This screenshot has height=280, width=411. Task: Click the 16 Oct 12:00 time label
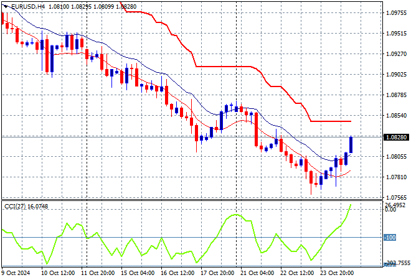click(177, 273)
